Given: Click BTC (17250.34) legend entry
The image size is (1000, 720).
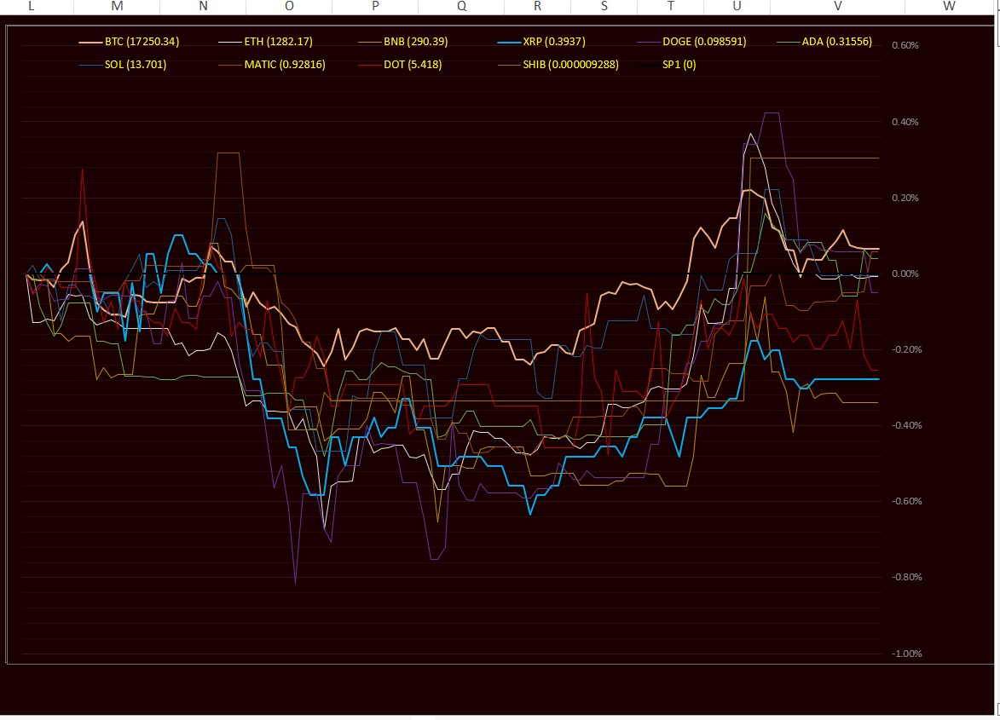Looking at the screenshot, I should (130, 42).
